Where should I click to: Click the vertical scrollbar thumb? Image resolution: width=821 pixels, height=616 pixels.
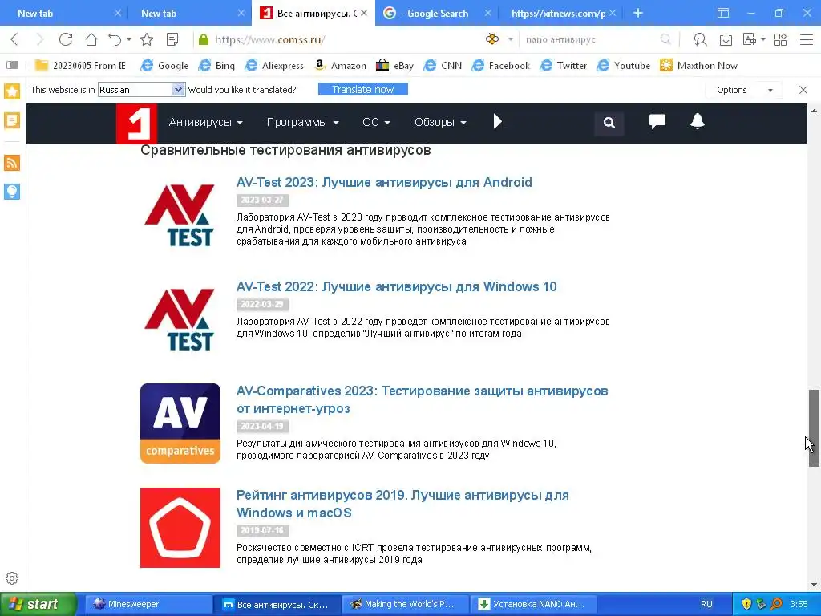(x=814, y=428)
